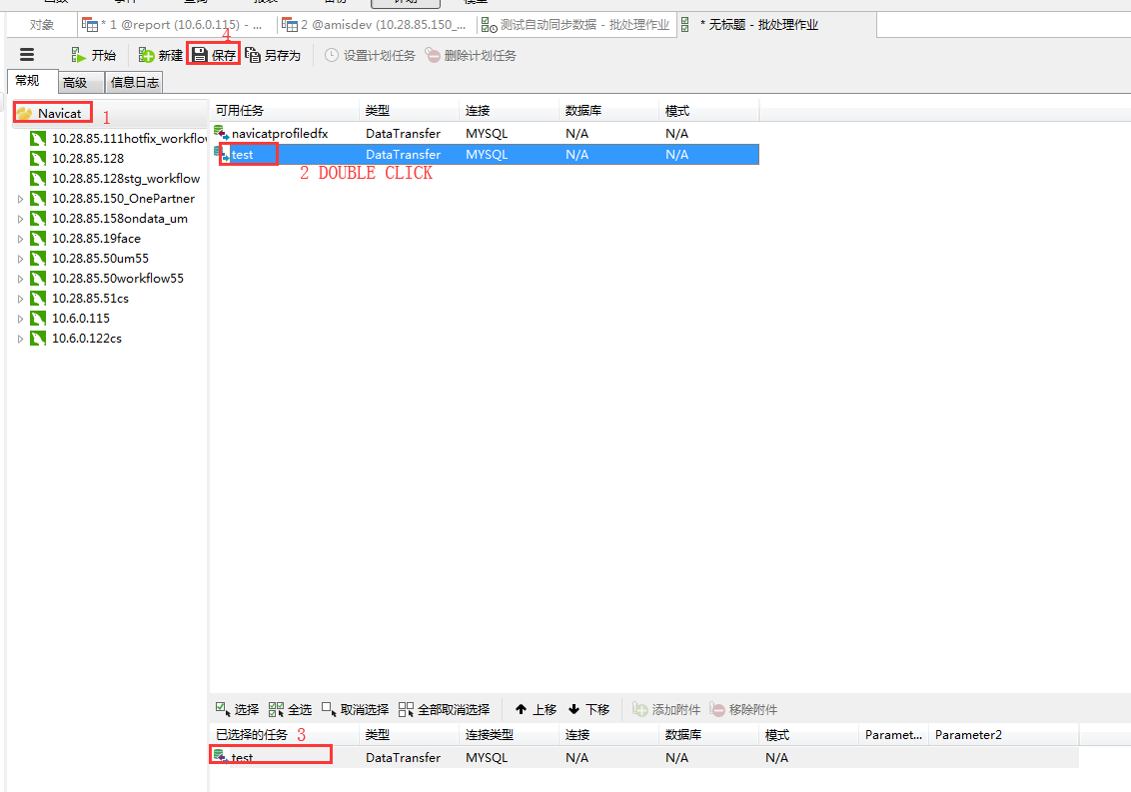This screenshot has width=1131, height=792.
Task: Expand the 10.28.85.50workflow55 node arrow
Action: 20,279
